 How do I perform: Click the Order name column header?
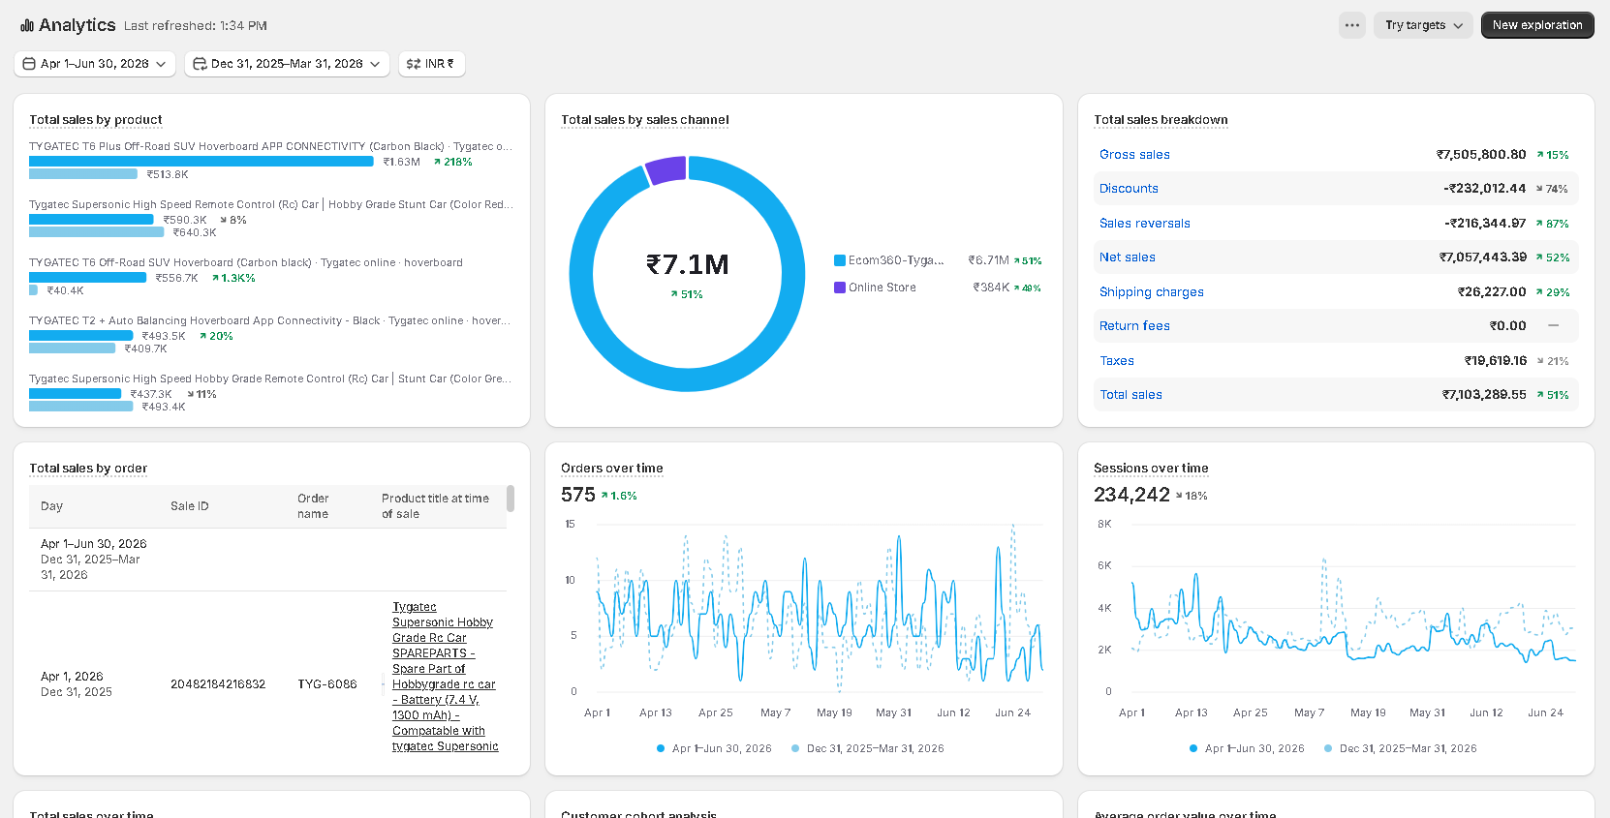click(x=313, y=506)
